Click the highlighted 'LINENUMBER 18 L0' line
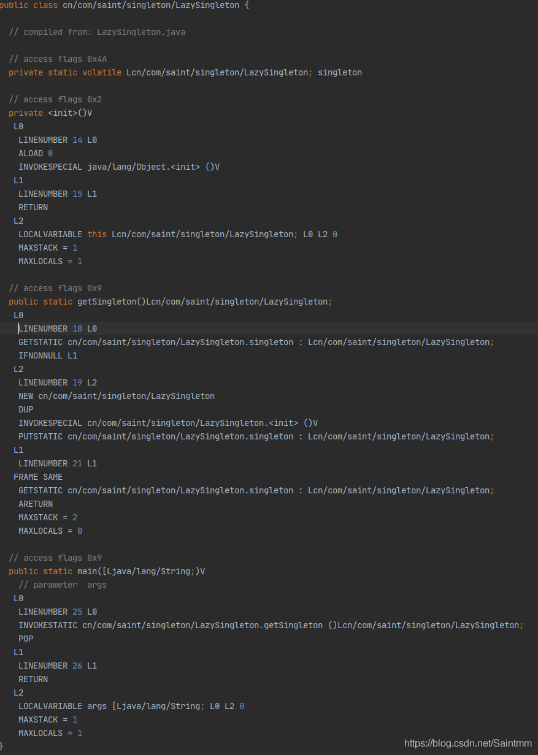The height and width of the screenshot is (755, 538). click(x=58, y=328)
